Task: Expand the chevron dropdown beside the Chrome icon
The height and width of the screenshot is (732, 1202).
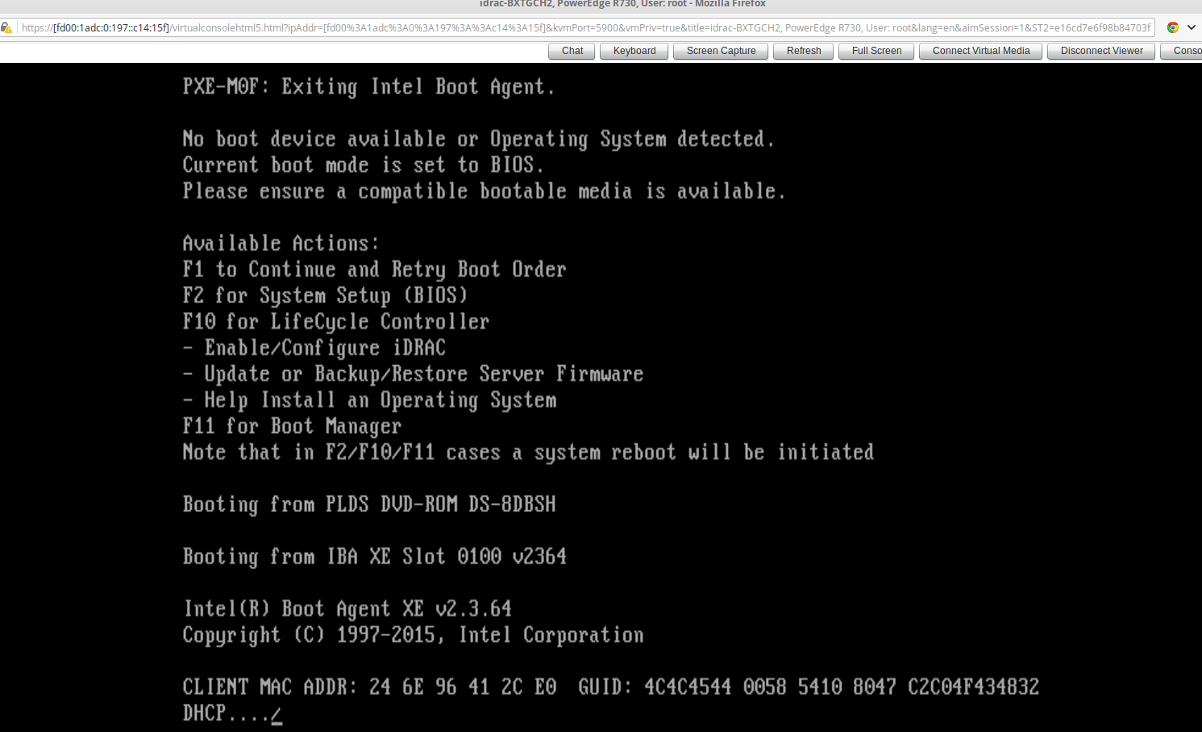Action: (x=1192, y=27)
